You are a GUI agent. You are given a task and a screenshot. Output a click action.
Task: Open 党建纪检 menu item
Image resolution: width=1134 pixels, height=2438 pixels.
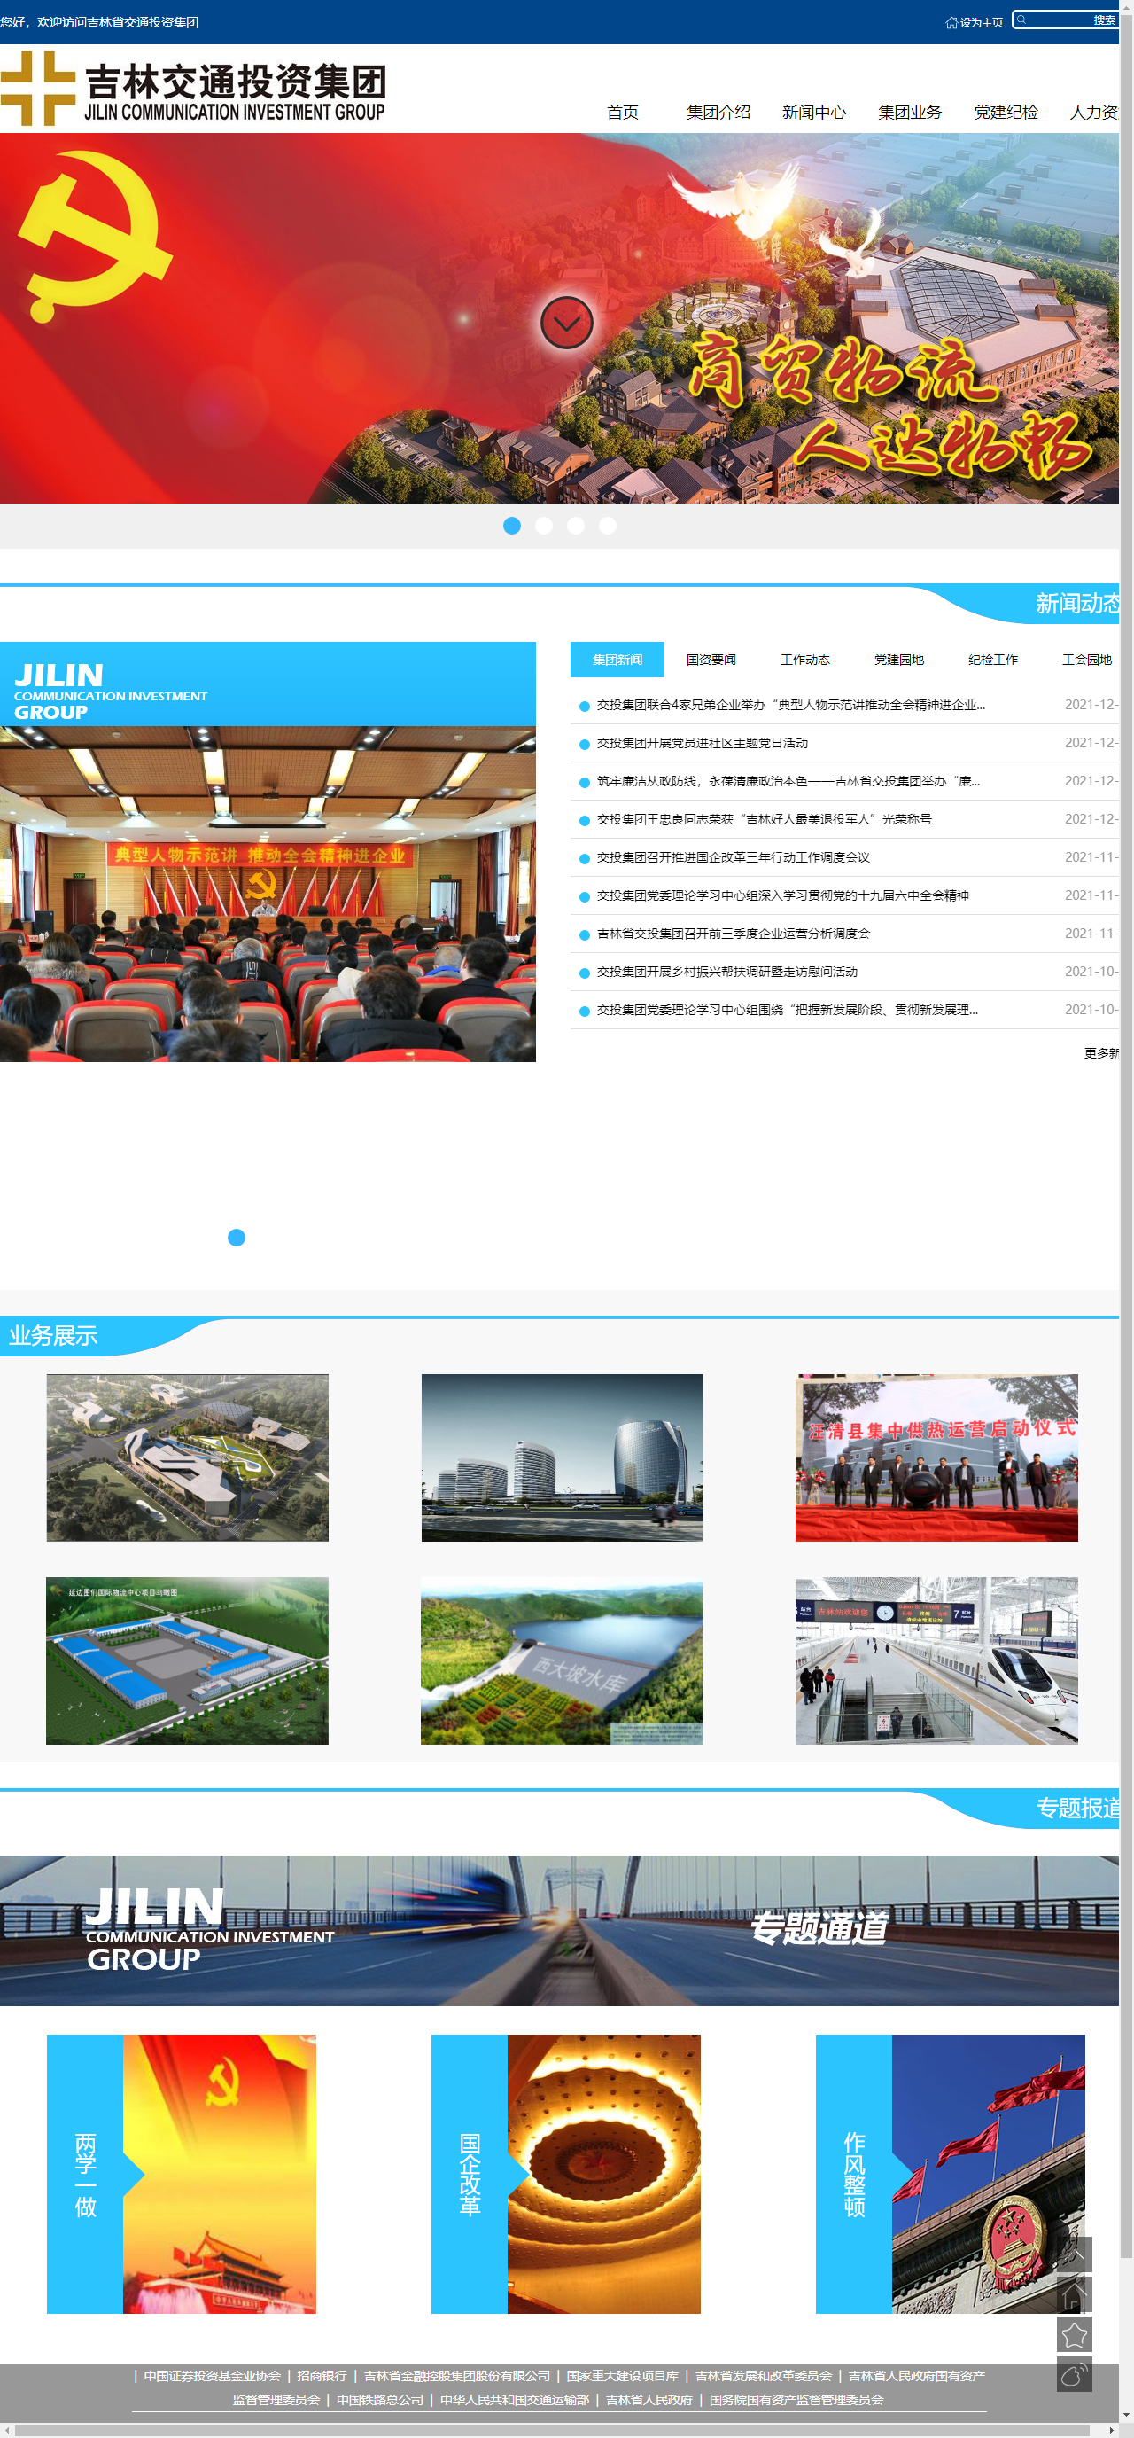pos(1006,112)
